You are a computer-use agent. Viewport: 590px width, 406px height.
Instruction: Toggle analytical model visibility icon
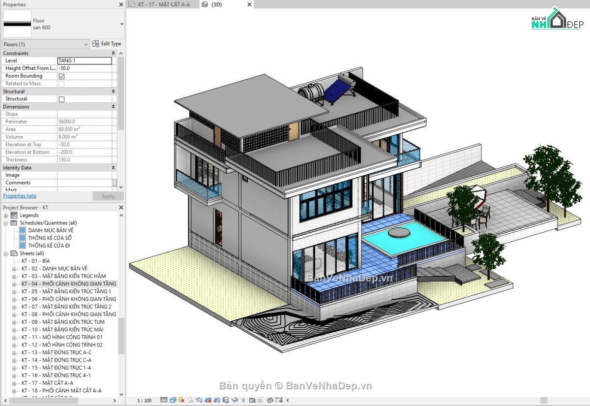pyautogui.click(x=261, y=401)
